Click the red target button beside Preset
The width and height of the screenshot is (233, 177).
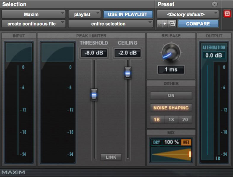(x=227, y=14)
